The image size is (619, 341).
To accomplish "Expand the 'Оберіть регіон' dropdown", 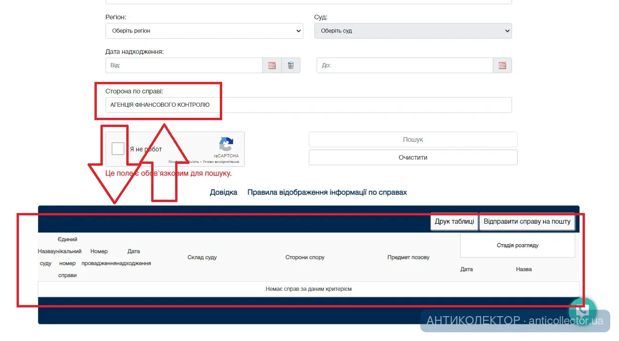I will pos(204,31).
